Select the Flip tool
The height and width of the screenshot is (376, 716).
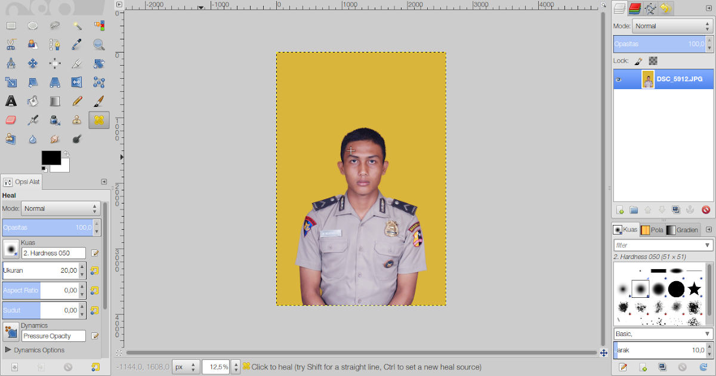pos(77,82)
